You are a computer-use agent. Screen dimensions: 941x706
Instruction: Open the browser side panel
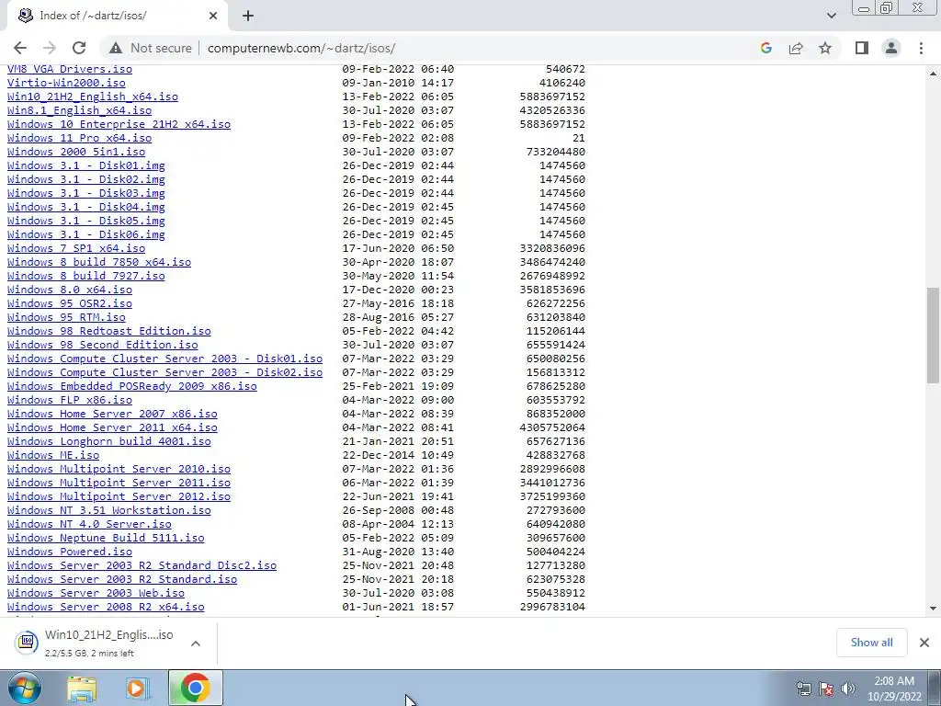[862, 48]
